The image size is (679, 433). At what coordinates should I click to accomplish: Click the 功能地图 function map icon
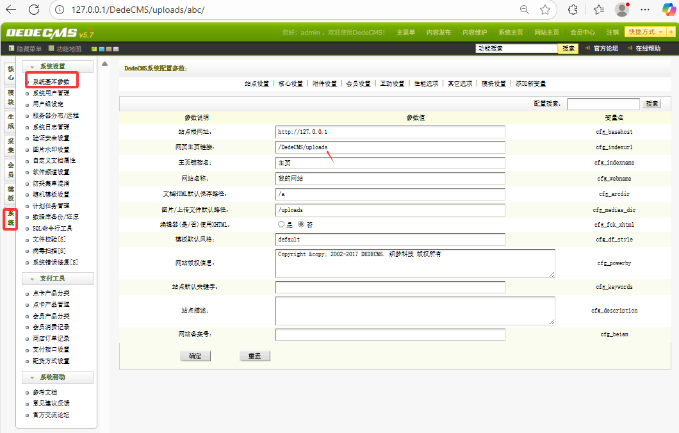coord(51,49)
